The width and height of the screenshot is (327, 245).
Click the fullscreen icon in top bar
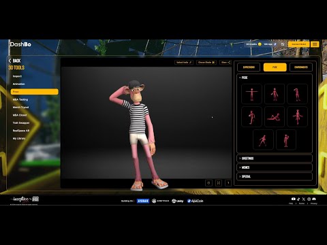click(x=283, y=44)
